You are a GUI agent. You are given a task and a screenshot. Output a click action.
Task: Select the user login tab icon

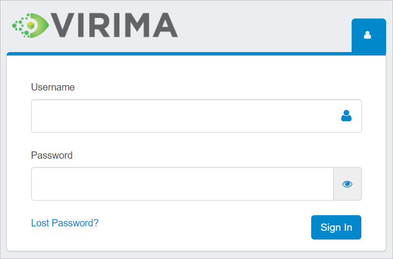click(368, 35)
